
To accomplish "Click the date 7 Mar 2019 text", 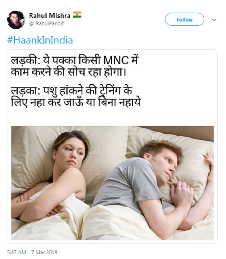I will [x=44, y=252].
